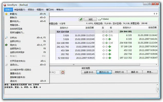
Task: Open the 树型视图(T) menu
Action: 20,10
